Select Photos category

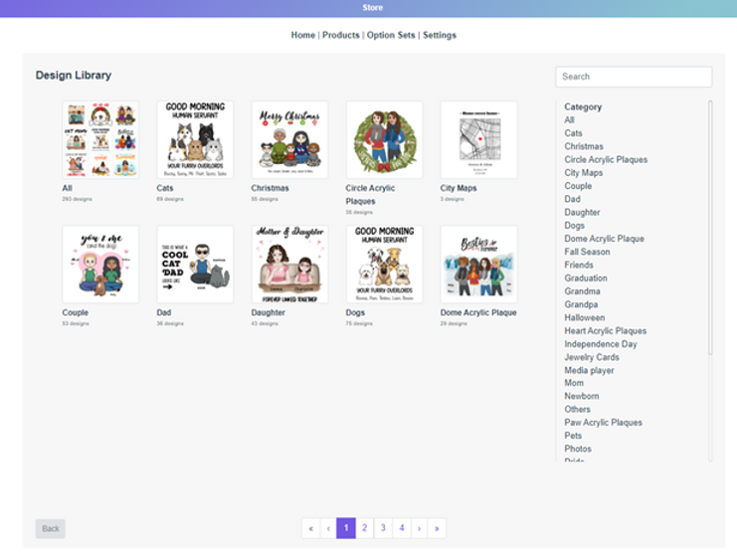coord(578,449)
